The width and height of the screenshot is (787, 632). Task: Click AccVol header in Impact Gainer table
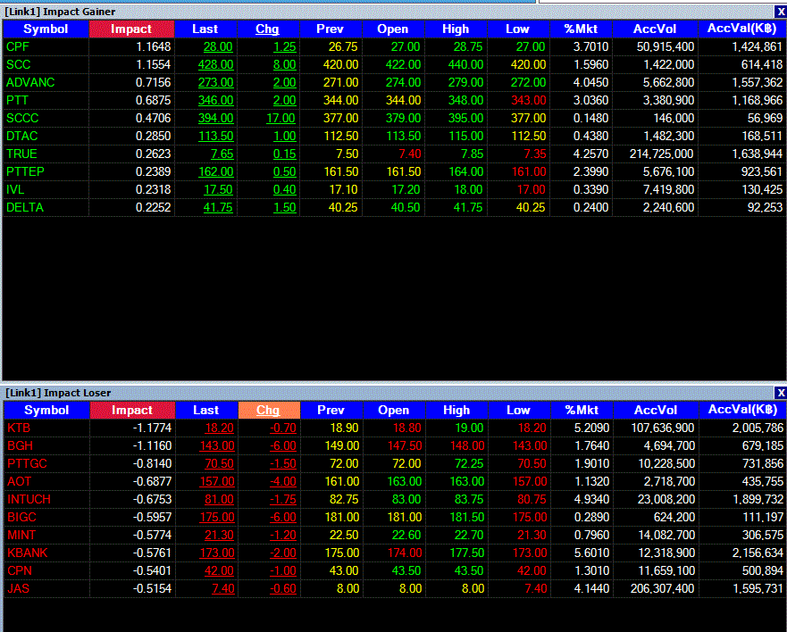(655, 29)
